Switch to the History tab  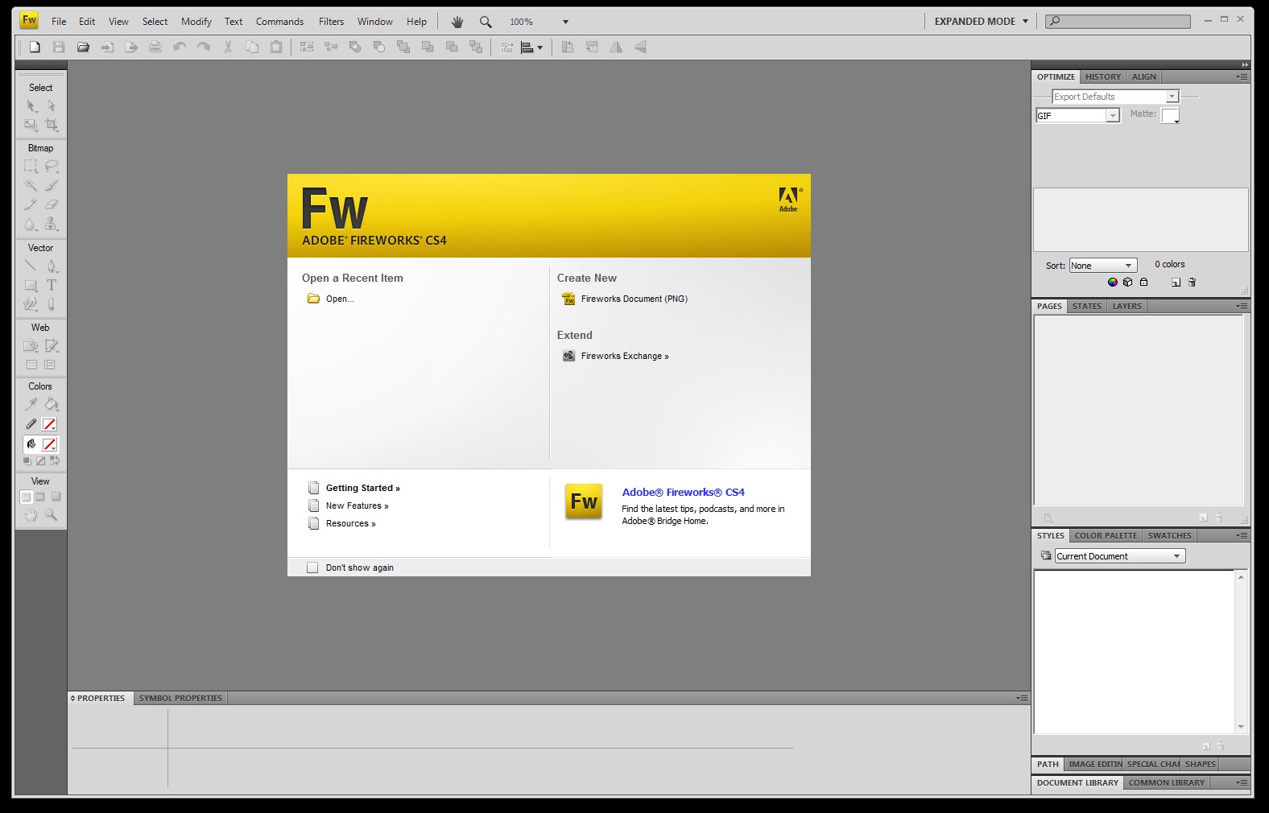tap(1102, 77)
